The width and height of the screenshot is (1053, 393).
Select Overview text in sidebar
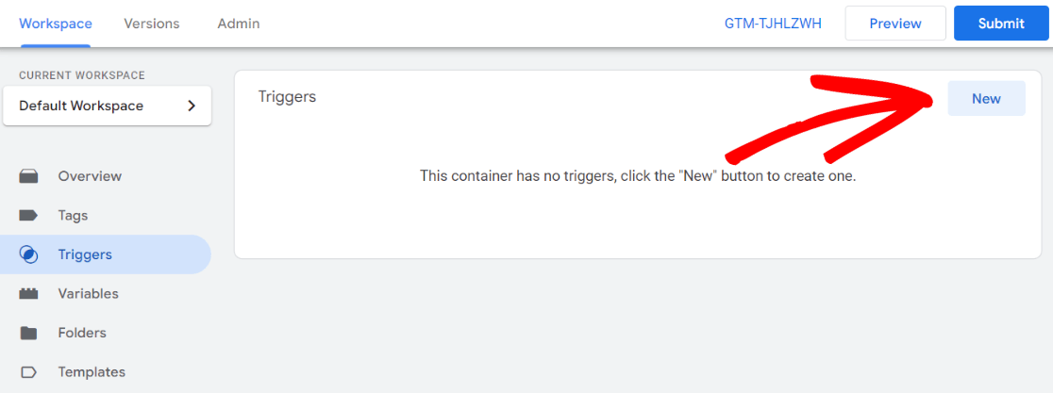coord(90,176)
